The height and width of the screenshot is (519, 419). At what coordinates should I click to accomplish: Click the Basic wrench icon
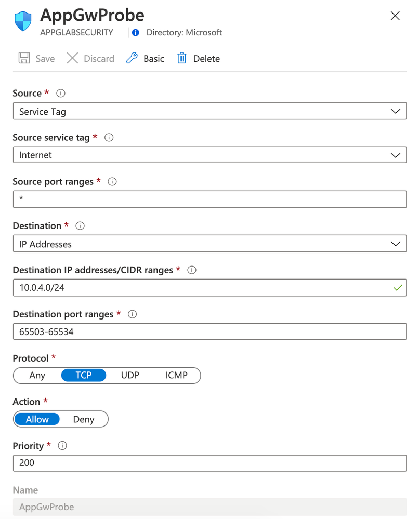click(x=132, y=58)
